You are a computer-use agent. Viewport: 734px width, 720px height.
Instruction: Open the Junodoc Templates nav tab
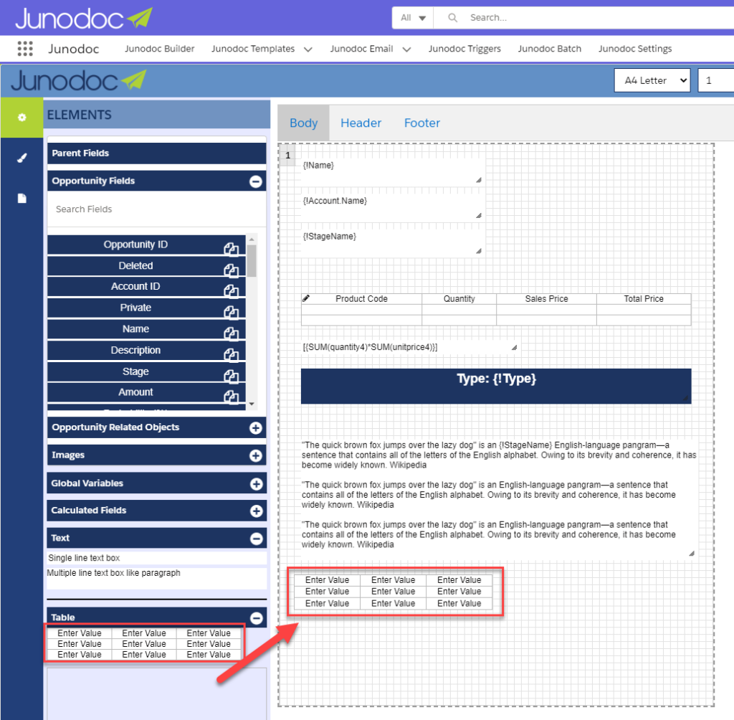point(253,49)
